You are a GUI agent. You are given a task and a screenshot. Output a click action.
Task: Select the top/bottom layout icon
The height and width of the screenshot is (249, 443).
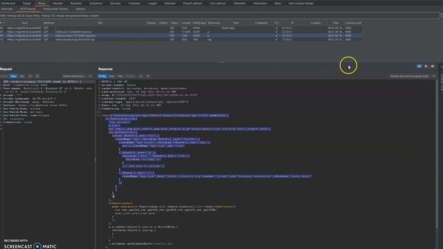point(426,66)
